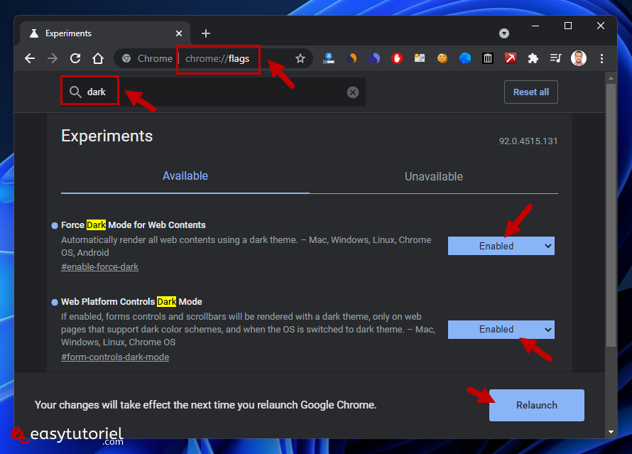Image resolution: width=632 pixels, height=454 pixels.
Task: Open Chrome's three-dot menu
Action: [x=601, y=58]
